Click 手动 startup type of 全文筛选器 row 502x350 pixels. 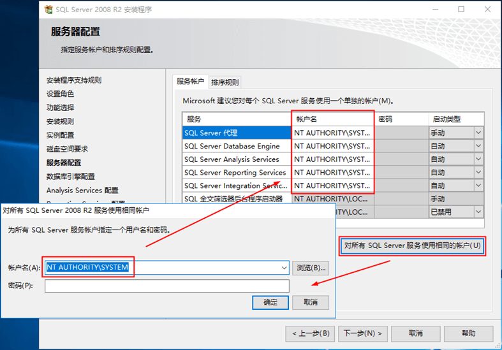click(x=456, y=199)
